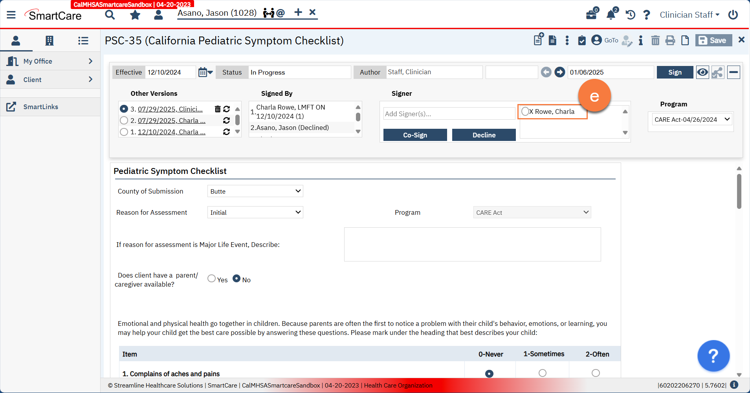This screenshot has height=393, width=750.
Task: Toggle the eye preview icon beside Sign
Action: pyautogui.click(x=702, y=72)
